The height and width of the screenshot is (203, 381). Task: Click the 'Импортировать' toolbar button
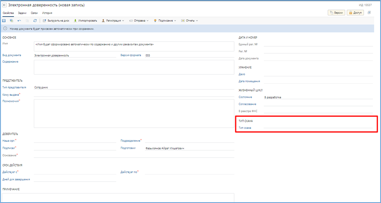[86, 21]
